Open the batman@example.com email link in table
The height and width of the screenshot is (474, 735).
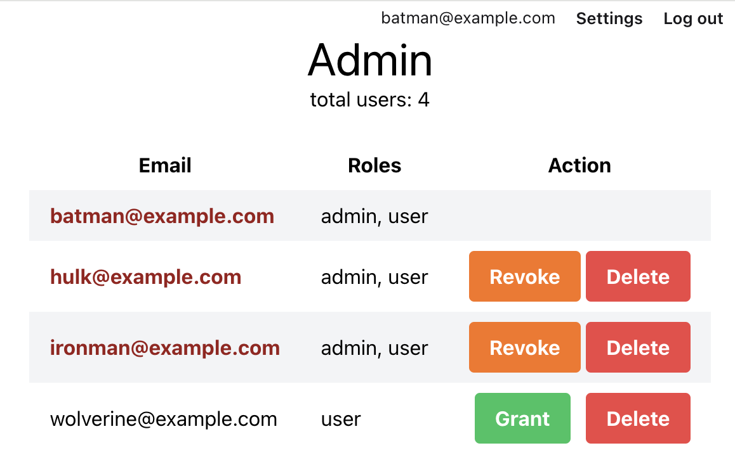click(x=162, y=216)
